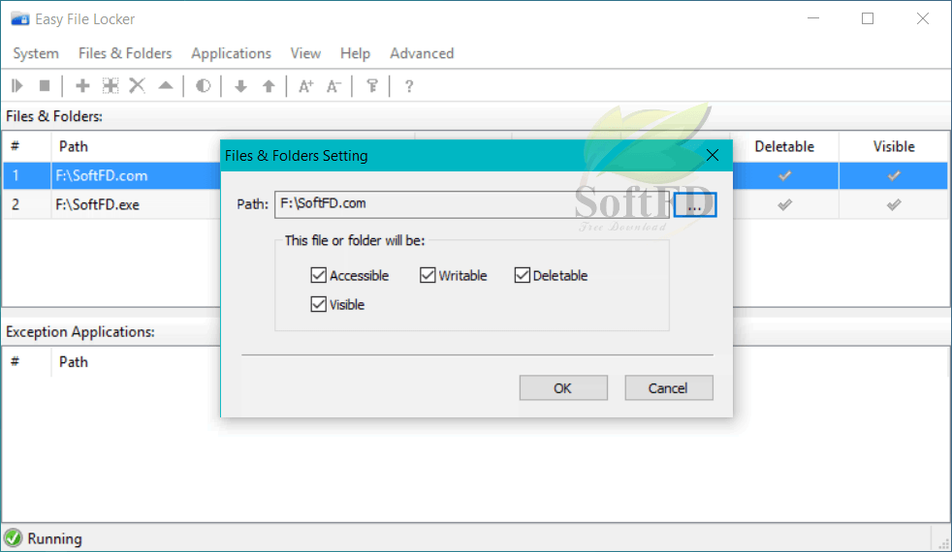Image resolution: width=952 pixels, height=552 pixels.
Task: Click the Move down arrow icon
Action: (x=241, y=86)
